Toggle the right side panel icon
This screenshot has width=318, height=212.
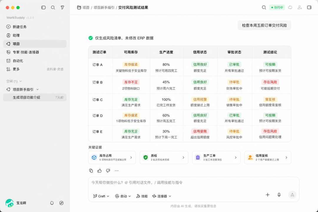point(309,7)
